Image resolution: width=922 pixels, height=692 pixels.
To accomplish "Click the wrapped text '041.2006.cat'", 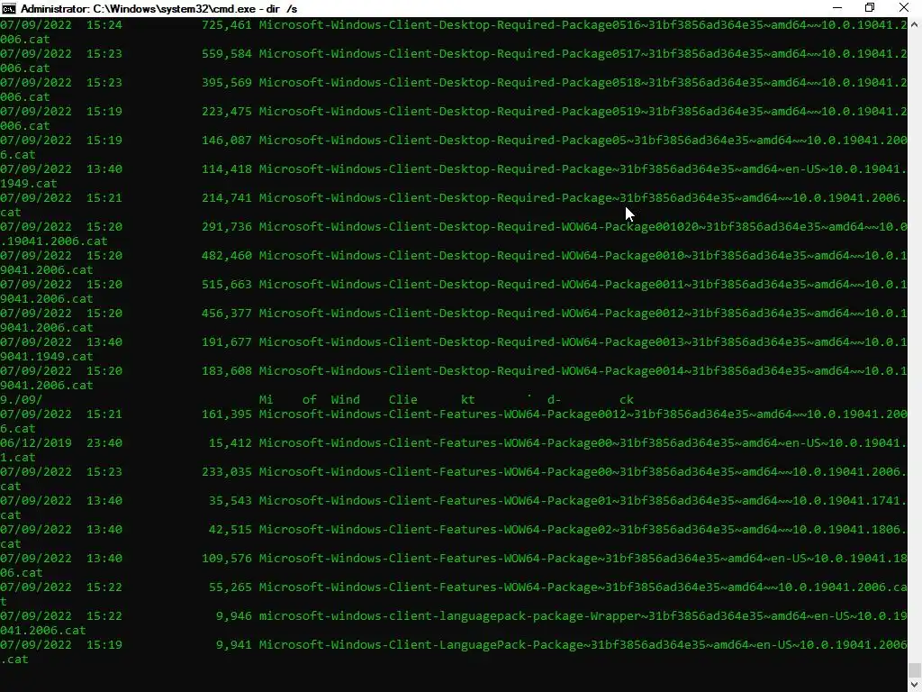I will tap(43, 631).
